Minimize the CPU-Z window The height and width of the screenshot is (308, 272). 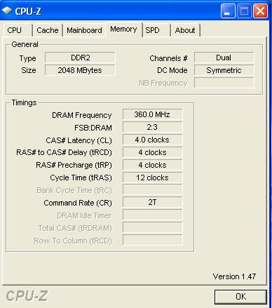(228, 11)
